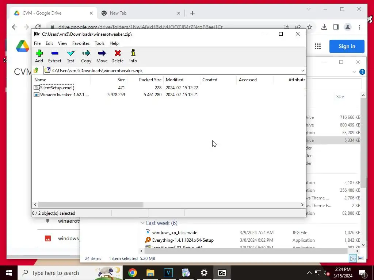Click Chrome back arrow

pyautogui.click(x=15, y=27)
